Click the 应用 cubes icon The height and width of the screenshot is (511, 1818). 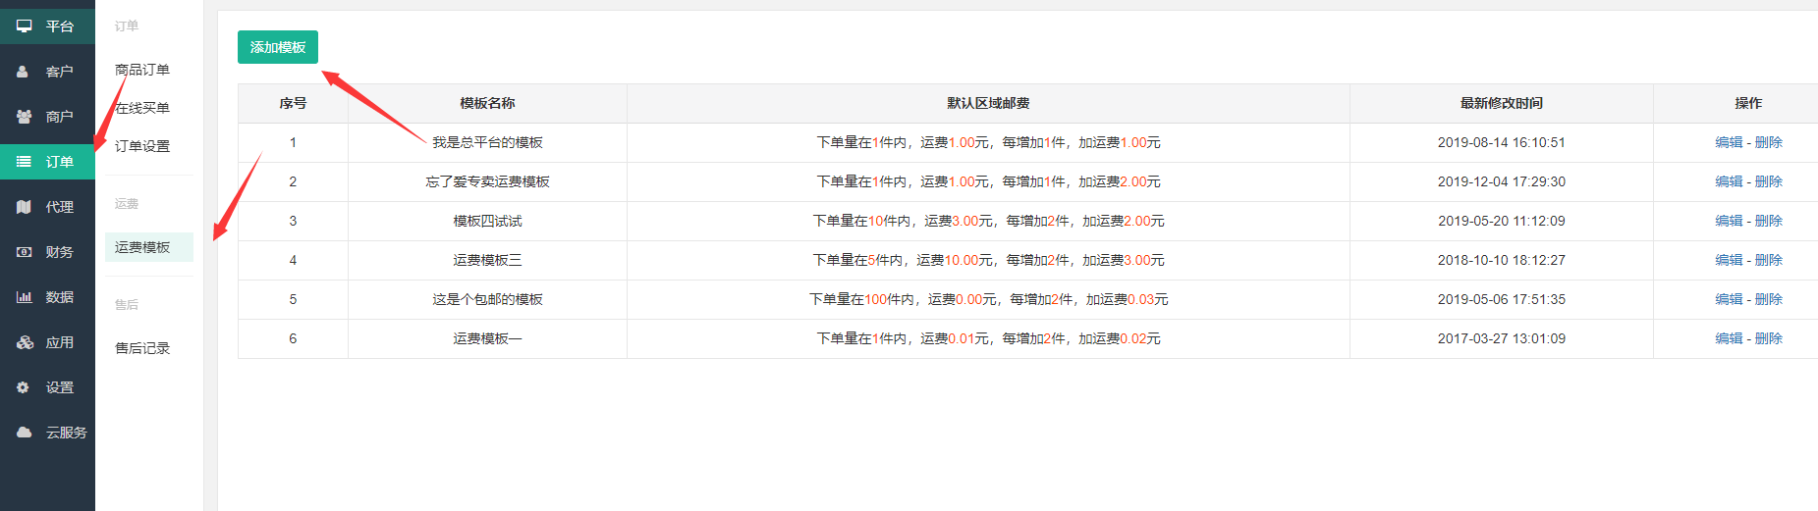(x=25, y=342)
